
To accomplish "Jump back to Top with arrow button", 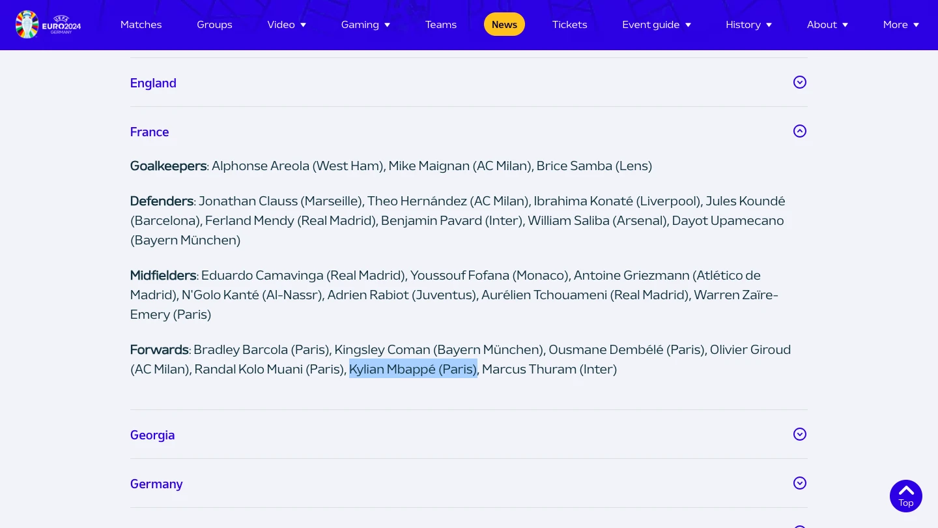I will [906, 496].
